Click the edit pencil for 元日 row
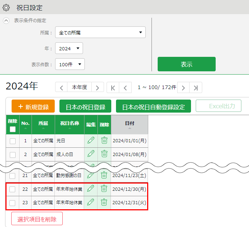This screenshot has width=249, height=227. tap(91, 140)
